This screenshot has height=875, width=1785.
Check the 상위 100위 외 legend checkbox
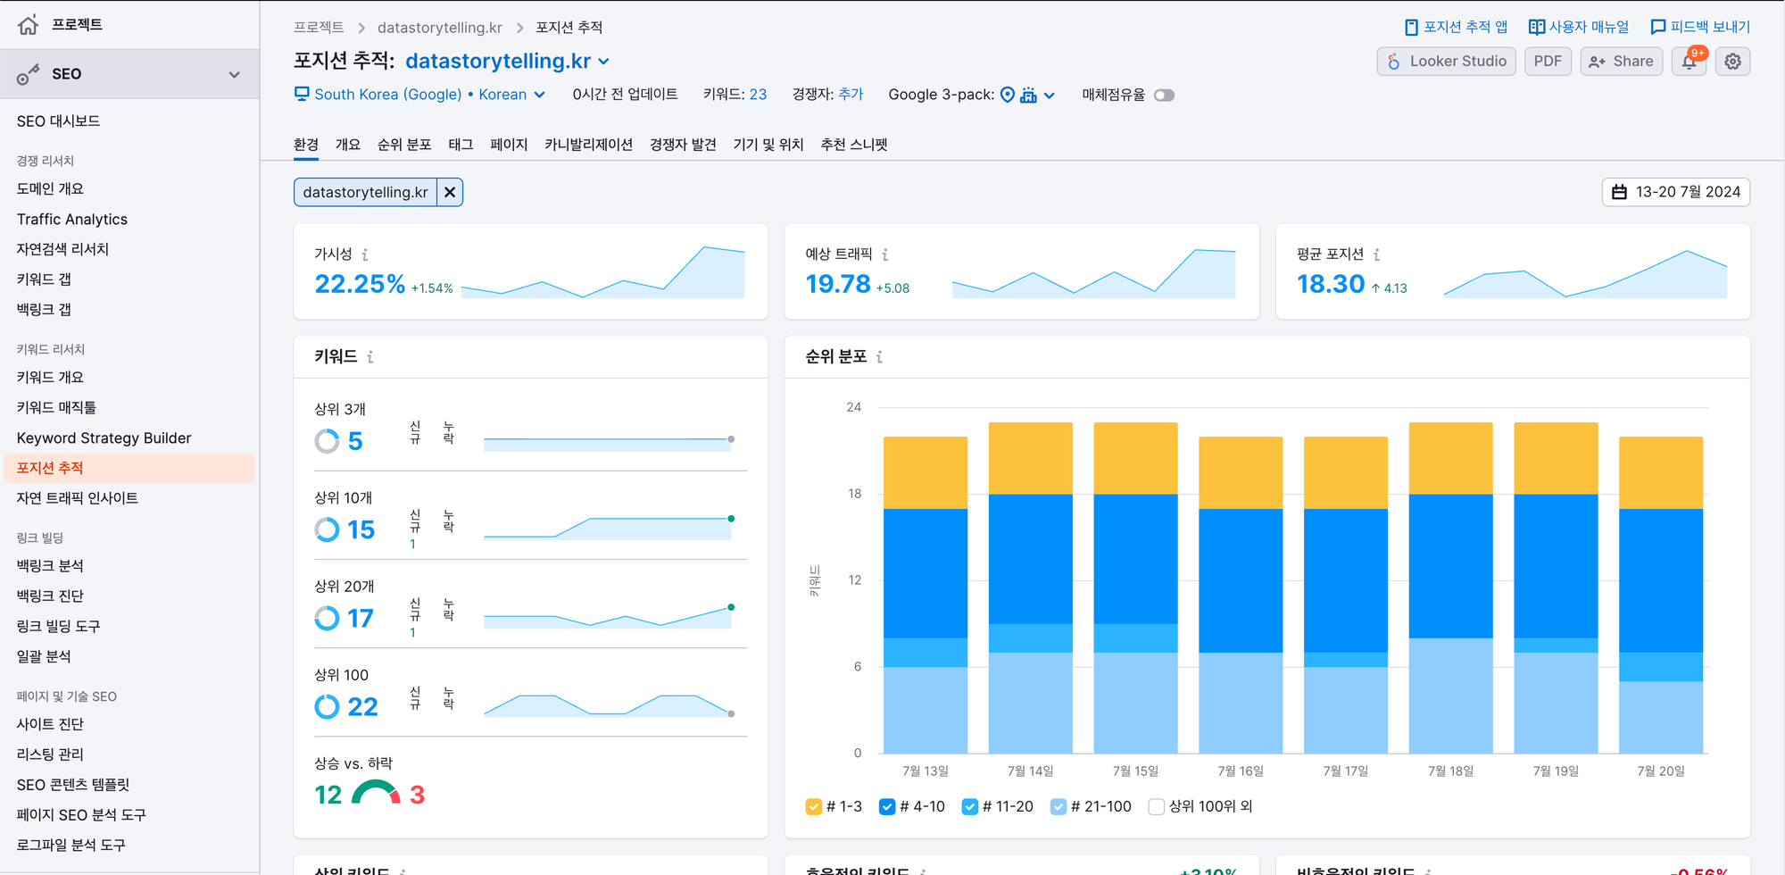coord(1157,807)
